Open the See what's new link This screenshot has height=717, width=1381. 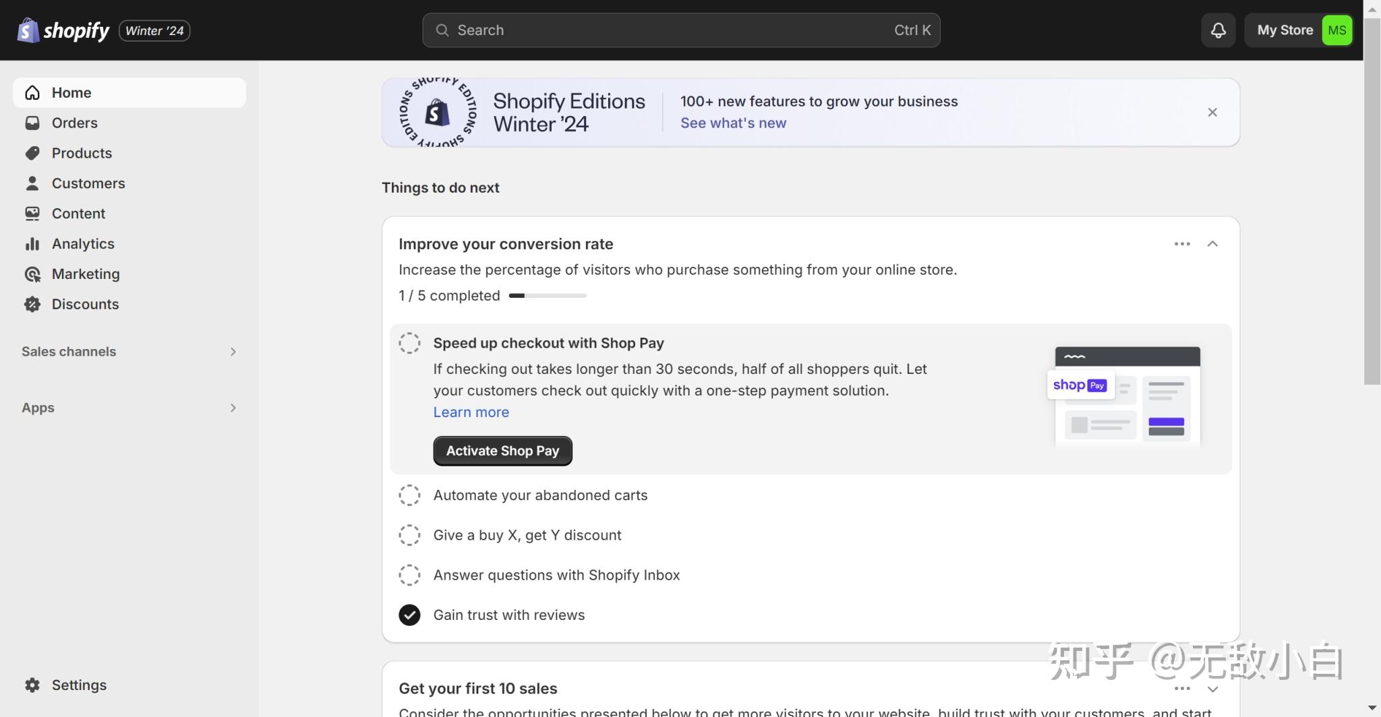[x=733, y=123]
